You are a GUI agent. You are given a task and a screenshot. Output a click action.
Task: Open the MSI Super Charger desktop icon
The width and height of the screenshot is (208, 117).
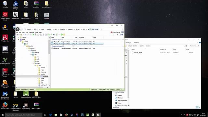point(15,5)
